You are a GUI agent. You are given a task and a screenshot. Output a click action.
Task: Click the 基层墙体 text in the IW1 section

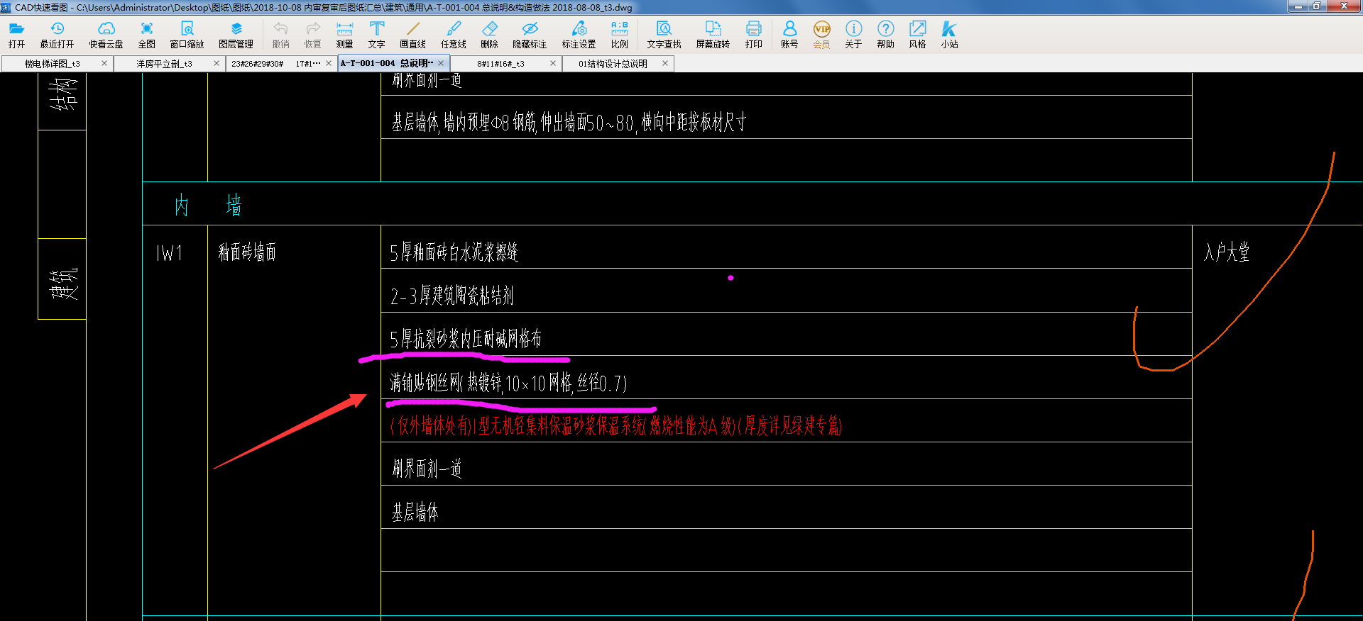[x=415, y=513]
